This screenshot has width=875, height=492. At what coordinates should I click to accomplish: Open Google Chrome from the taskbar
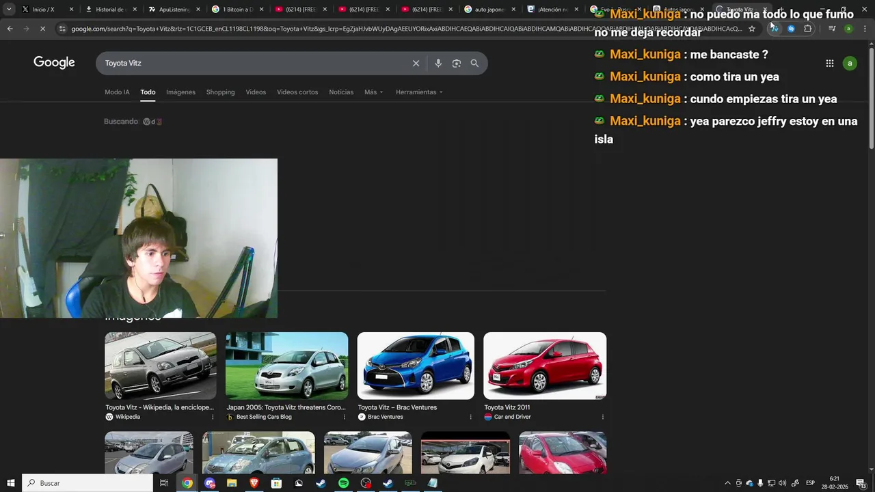point(187,483)
